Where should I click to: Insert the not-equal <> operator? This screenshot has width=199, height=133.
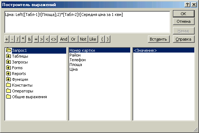click(x=54, y=39)
